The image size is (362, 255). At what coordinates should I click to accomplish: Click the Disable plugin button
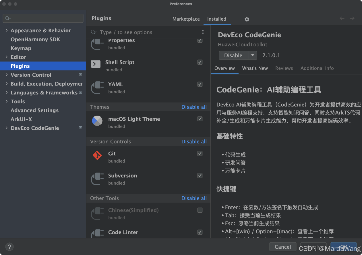[233, 55]
